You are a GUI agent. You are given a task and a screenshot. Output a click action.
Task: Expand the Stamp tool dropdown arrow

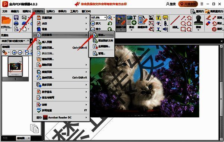click(x=198, y=30)
